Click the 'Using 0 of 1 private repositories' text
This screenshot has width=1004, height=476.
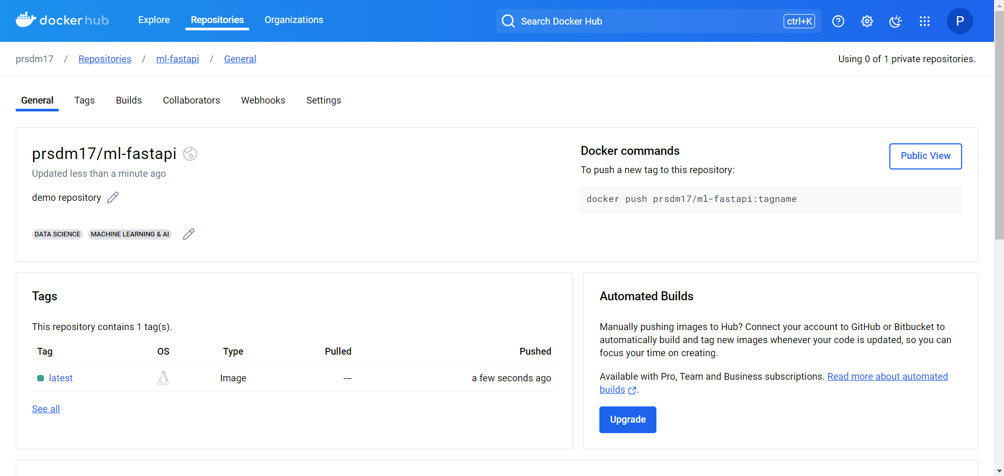click(907, 59)
